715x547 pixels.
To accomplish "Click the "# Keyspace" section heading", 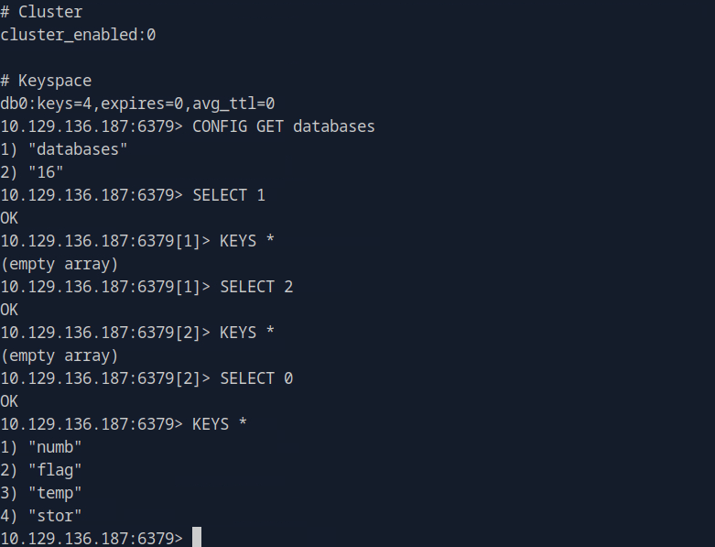I will [x=46, y=81].
